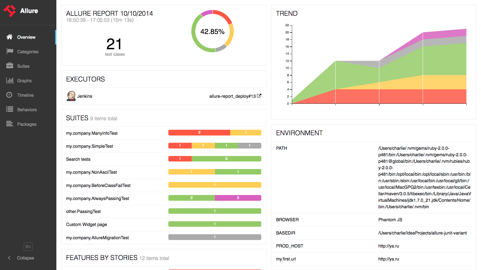Image resolution: width=481 pixels, height=270 pixels.
Task: Select the Timeline sidebar icon
Action: click(x=10, y=95)
